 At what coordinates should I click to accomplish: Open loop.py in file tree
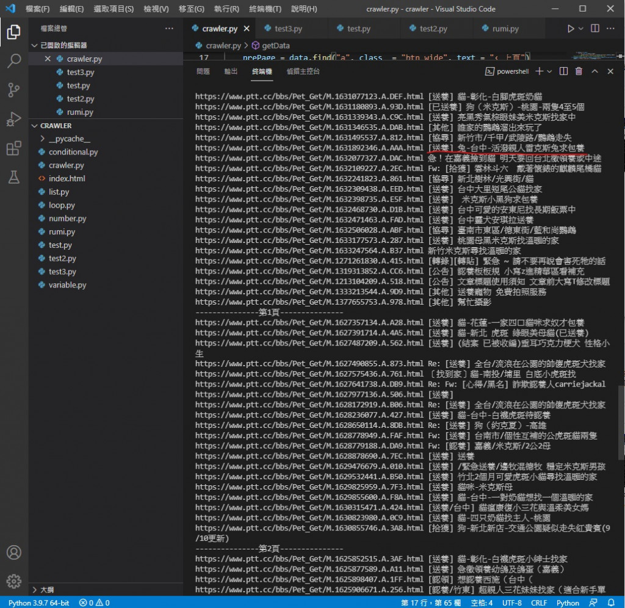click(x=62, y=205)
